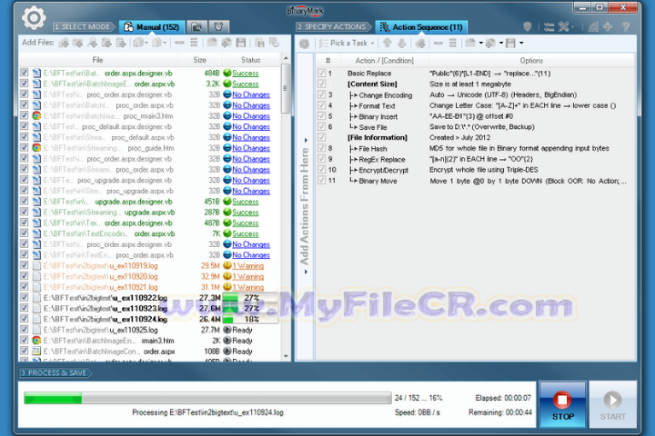Expand the reload sequence dropdown arrow
The width and height of the screenshot is (655, 436).
click(501, 43)
